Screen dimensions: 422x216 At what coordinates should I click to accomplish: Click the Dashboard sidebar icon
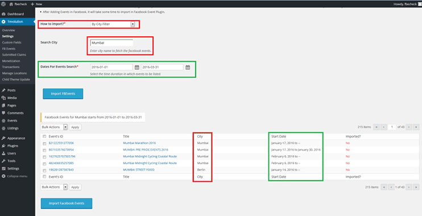tap(3, 14)
